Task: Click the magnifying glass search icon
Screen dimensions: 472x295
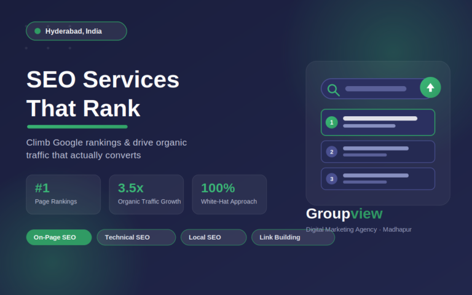Action: pos(333,90)
